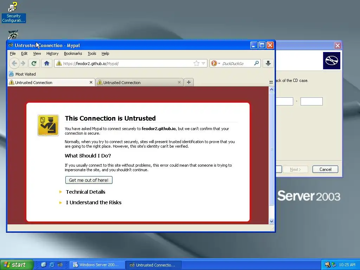Open the History menu
Viewport: 360px width, 270px height.
tap(52, 53)
